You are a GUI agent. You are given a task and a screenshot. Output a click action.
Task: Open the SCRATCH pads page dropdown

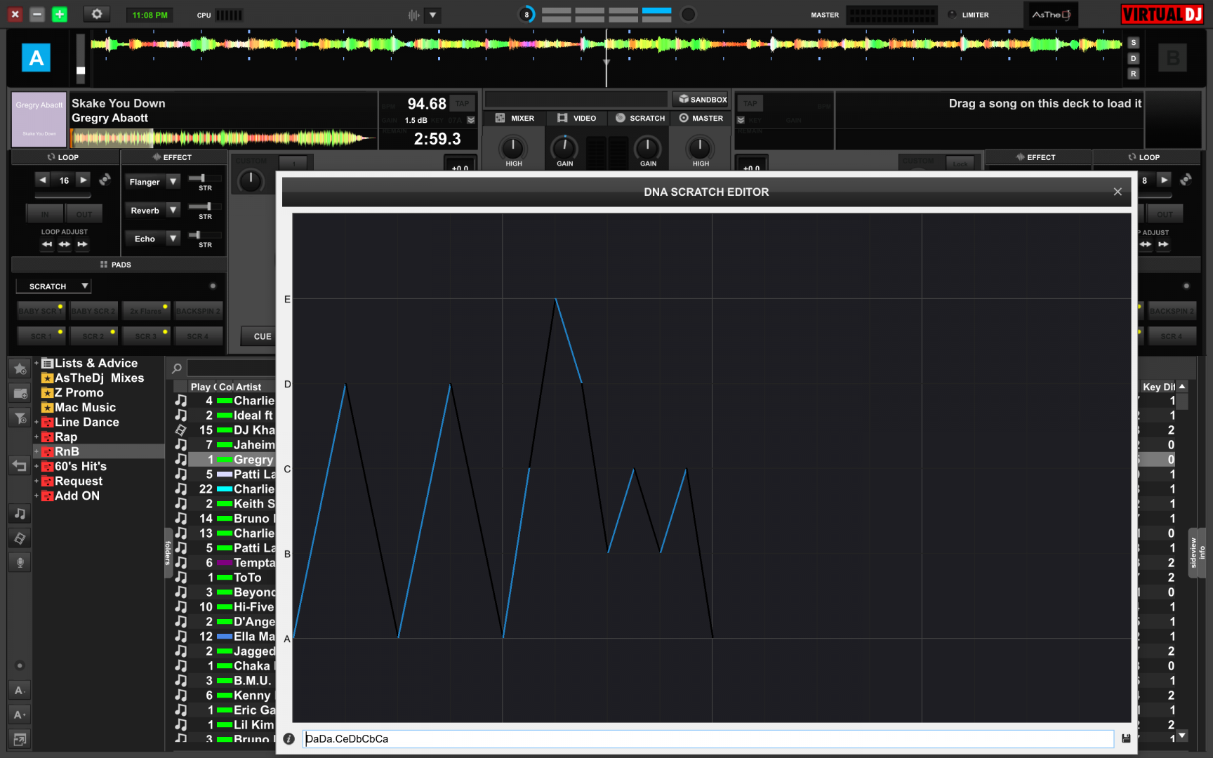pyautogui.click(x=54, y=286)
